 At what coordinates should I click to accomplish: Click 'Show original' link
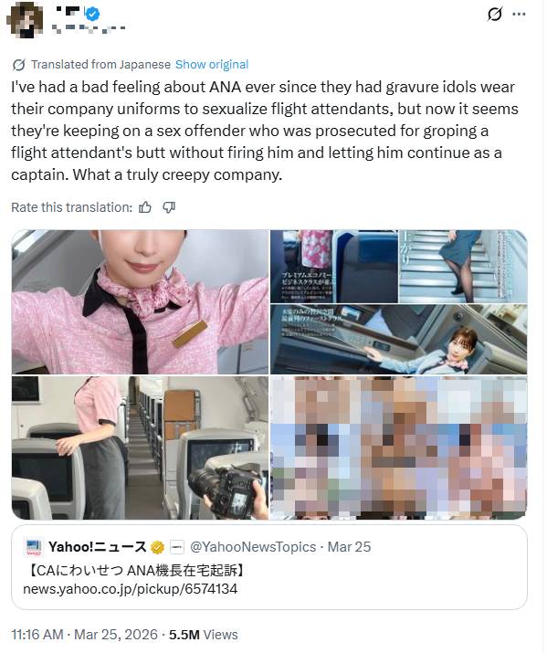212,65
